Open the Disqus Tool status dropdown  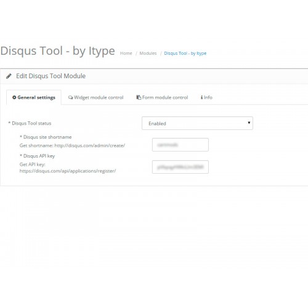point(197,123)
